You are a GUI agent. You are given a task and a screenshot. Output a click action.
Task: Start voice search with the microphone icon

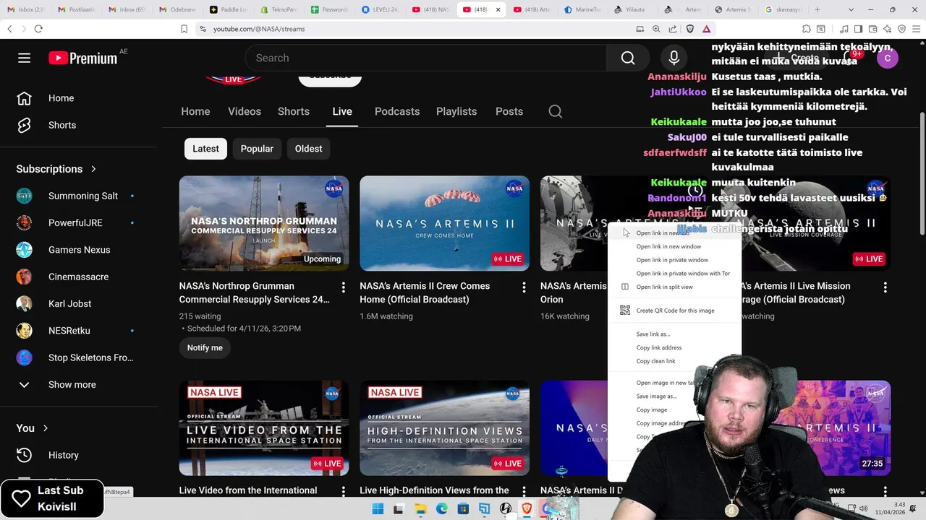click(x=674, y=58)
